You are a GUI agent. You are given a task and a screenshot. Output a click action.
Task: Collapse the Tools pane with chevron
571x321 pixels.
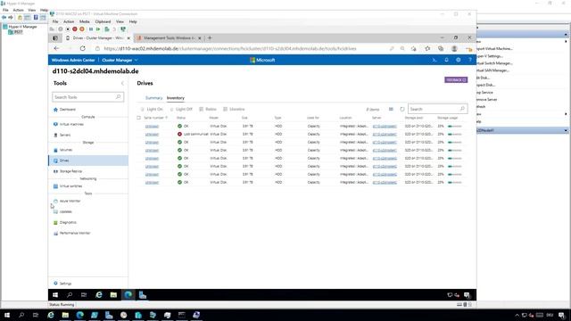(122, 83)
